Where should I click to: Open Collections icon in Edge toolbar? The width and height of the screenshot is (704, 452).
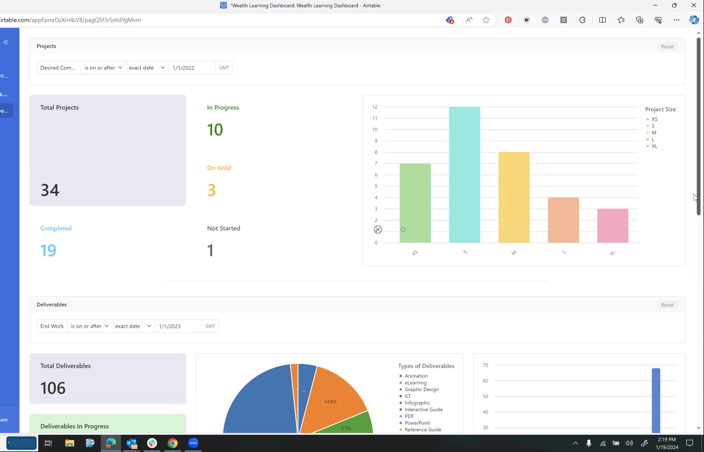pyautogui.click(x=639, y=20)
